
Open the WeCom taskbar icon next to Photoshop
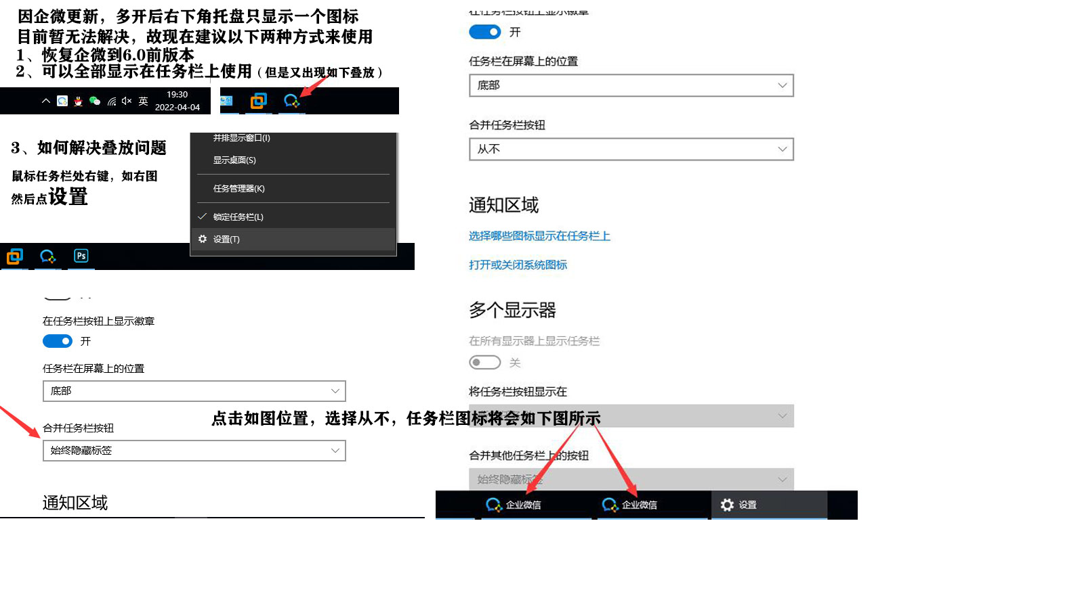pyautogui.click(x=47, y=256)
